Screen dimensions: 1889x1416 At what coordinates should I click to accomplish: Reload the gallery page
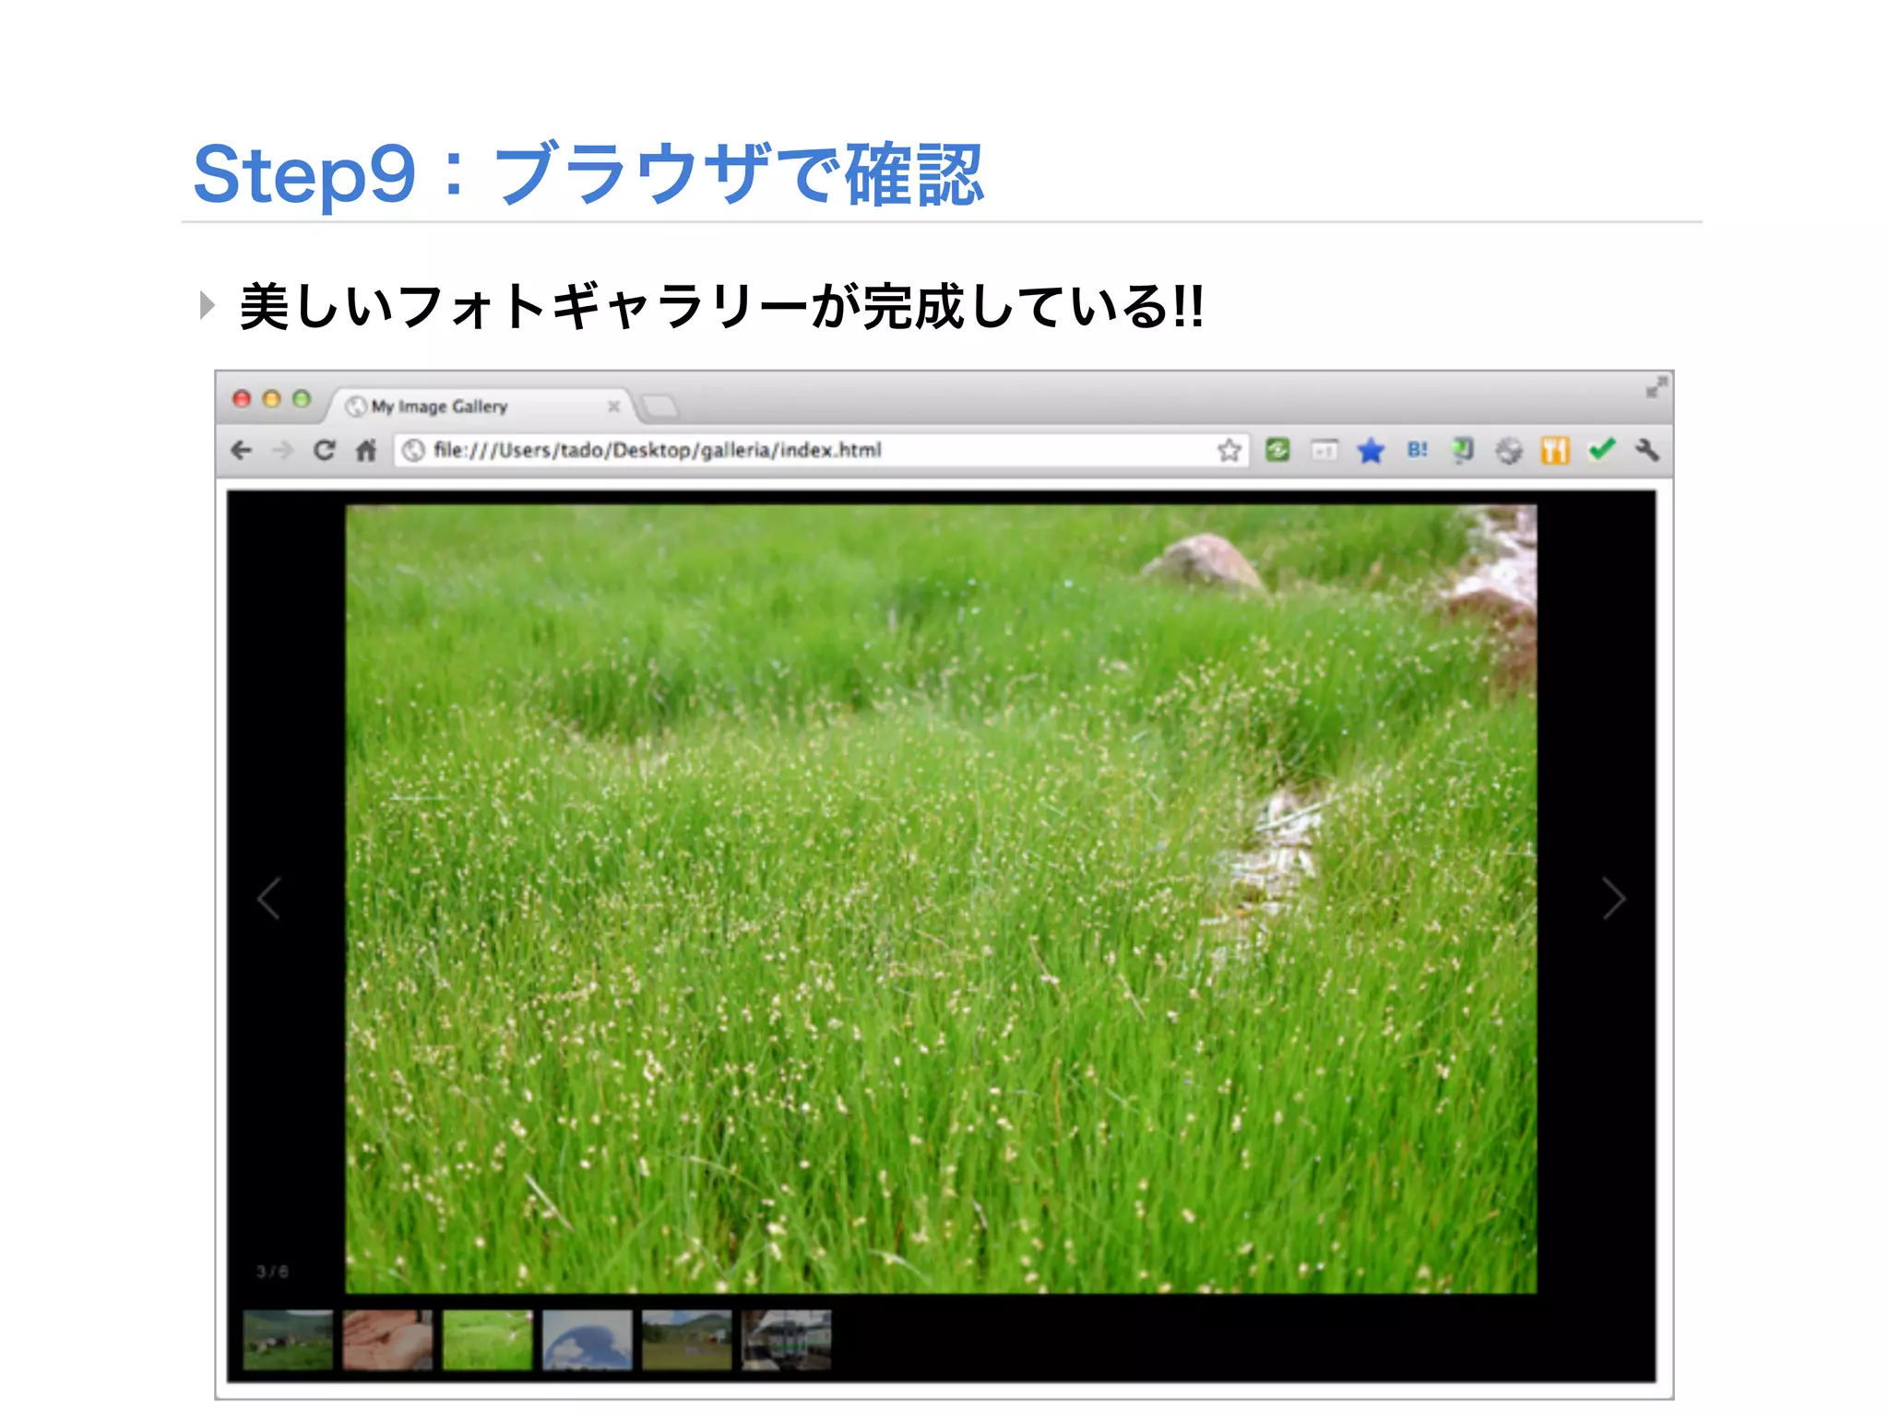click(324, 450)
